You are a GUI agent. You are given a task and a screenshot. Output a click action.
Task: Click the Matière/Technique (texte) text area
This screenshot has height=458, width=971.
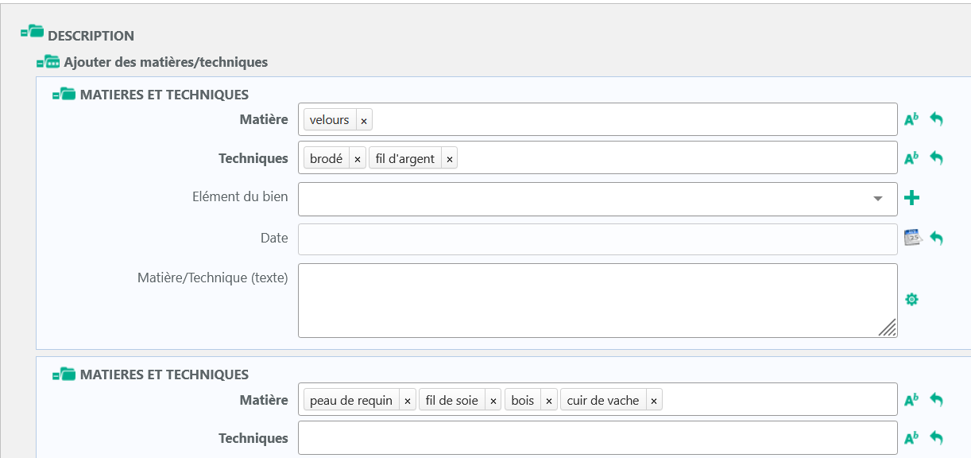click(597, 300)
